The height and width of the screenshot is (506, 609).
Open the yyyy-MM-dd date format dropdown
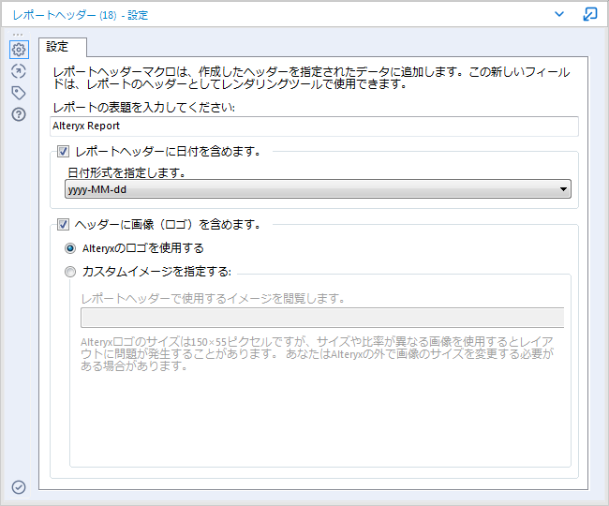[x=318, y=189]
